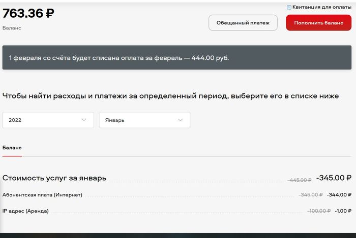
Task: Click the period selection instruction text
Action: (170, 96)
